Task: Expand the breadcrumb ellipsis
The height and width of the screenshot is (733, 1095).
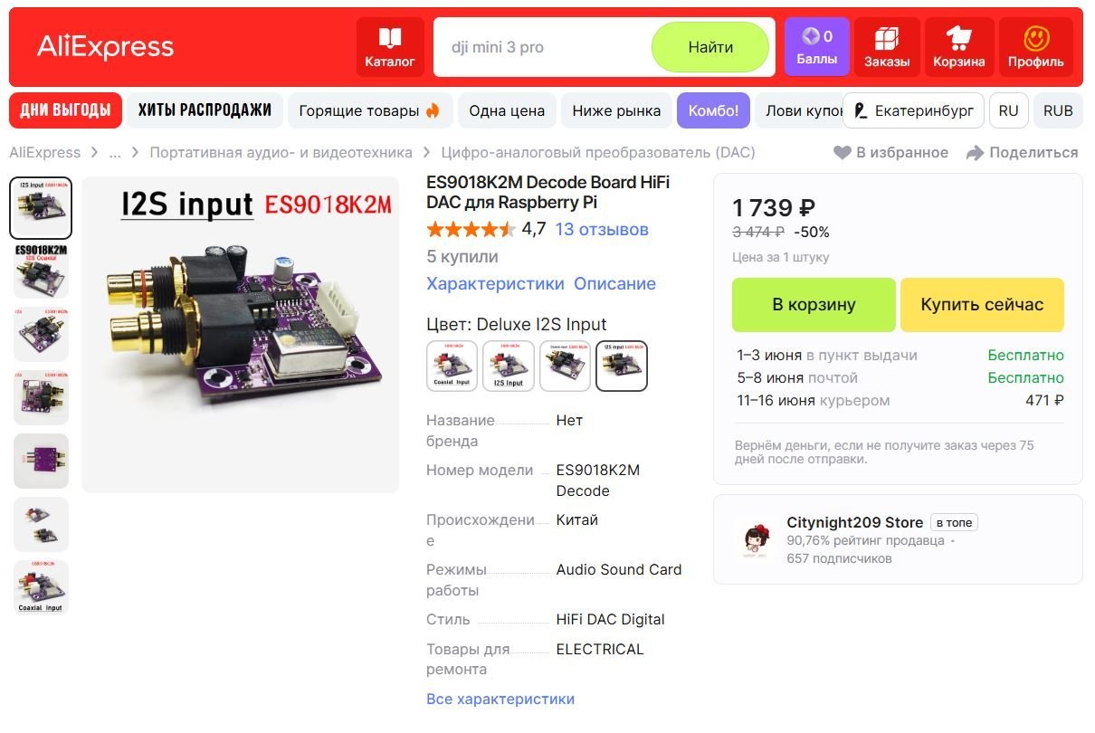Action: pyautogui.click(x=115, y=153)
